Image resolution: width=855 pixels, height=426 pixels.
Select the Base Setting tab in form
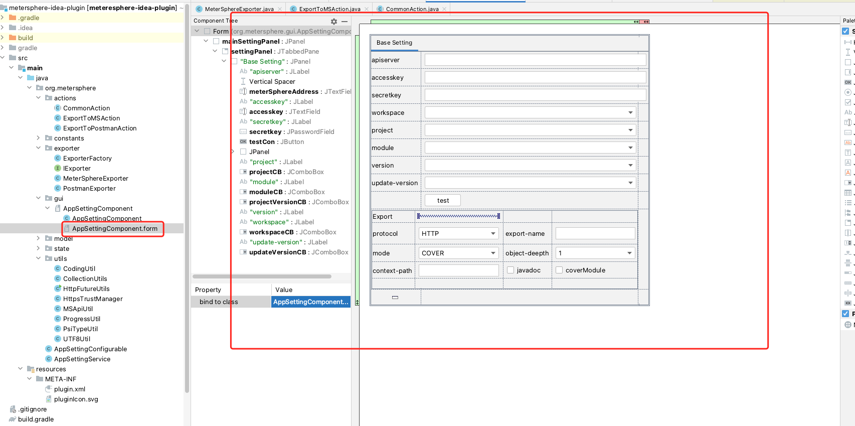[x=394, y=43]
